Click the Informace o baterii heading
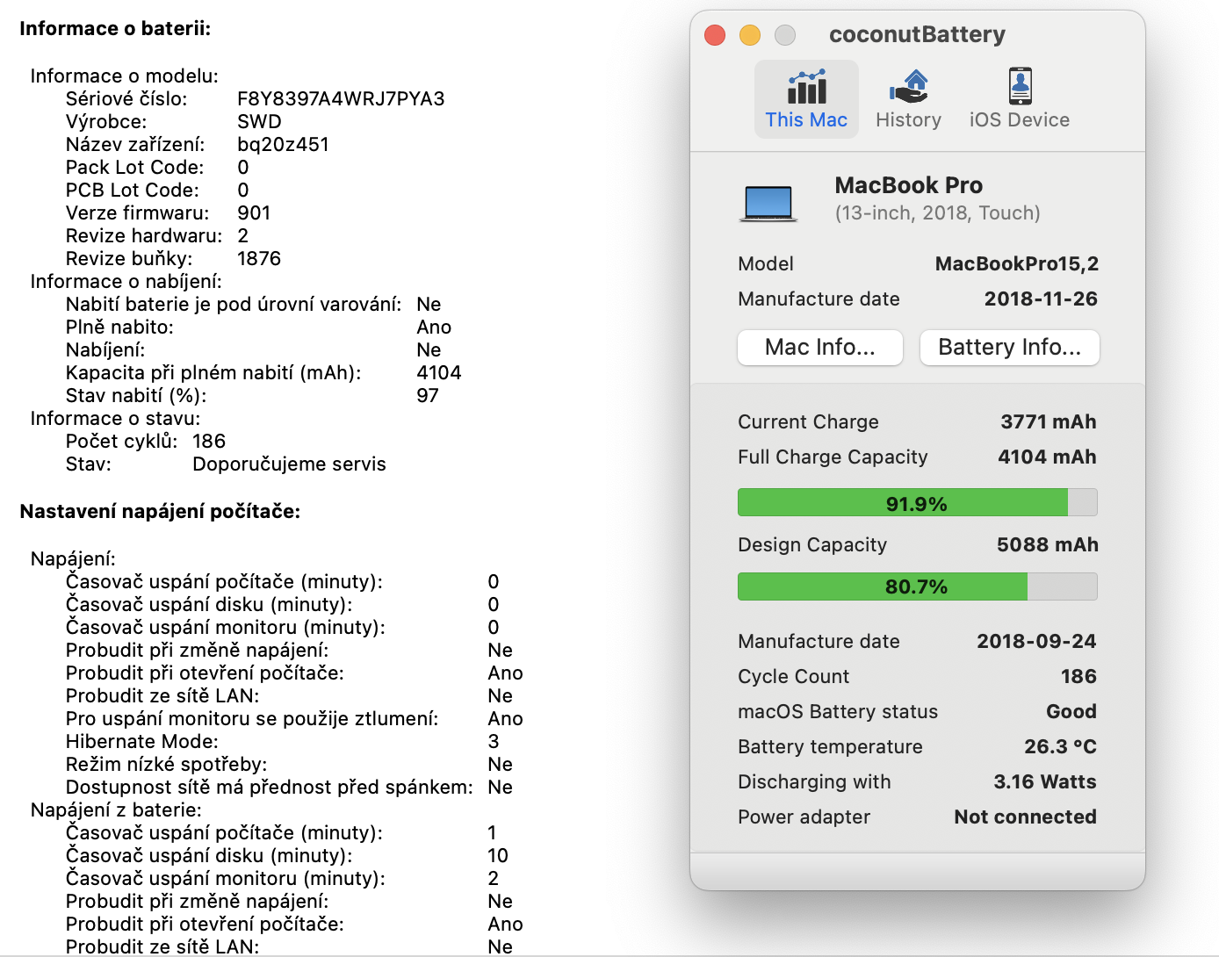 115,28
